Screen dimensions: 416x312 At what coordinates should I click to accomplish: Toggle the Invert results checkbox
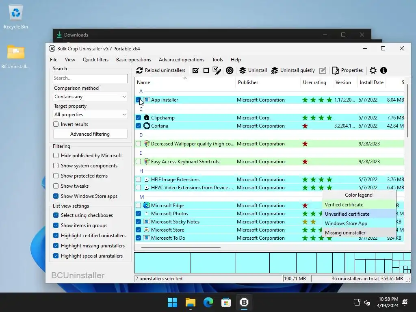56,124
